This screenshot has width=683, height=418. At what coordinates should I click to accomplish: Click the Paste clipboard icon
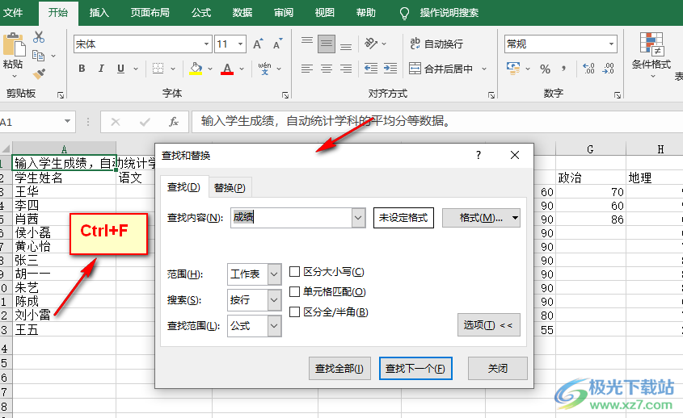(x=13, y=45)
